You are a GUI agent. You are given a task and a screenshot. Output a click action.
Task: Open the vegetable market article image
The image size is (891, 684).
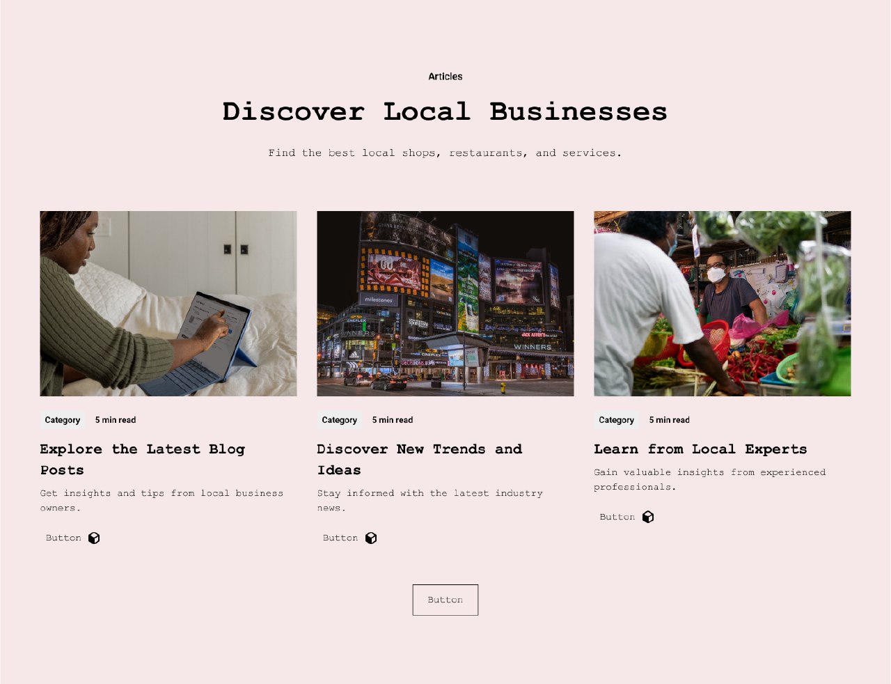point(723,304)
